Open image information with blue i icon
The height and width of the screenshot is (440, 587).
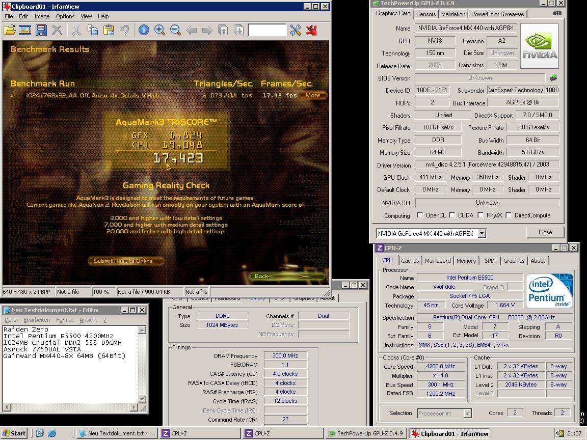pyautogui.click(x=144, y=30)
